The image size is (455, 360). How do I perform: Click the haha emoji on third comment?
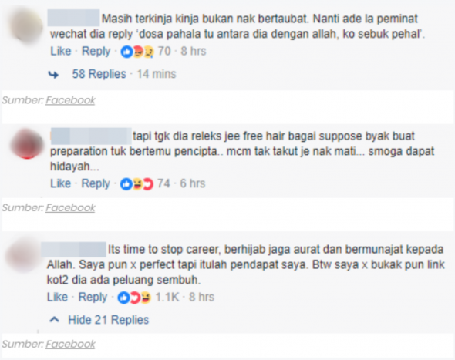click(x=146, y=298)
